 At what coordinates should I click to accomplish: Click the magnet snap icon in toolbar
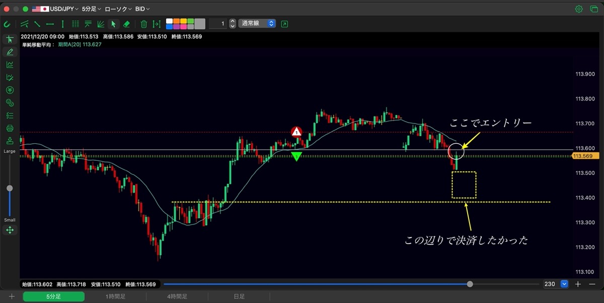(7, 24)
